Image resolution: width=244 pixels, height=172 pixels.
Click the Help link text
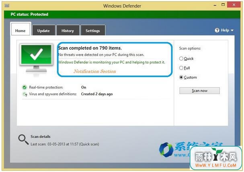225,30
